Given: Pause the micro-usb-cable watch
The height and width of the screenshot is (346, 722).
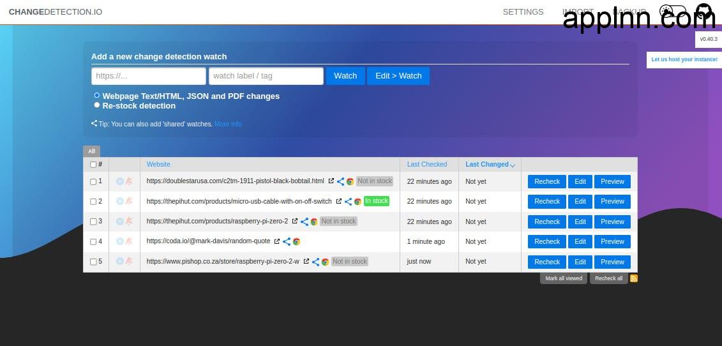Looking at the screenshot, I should tap(120, 201).
